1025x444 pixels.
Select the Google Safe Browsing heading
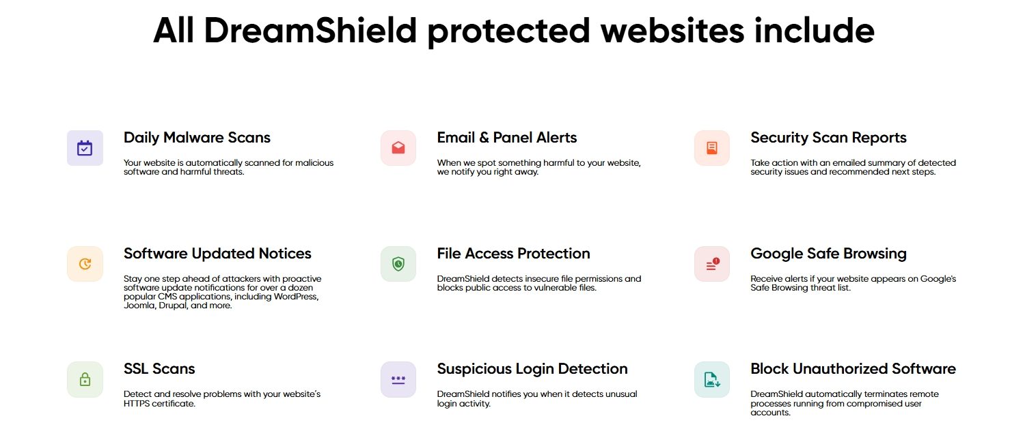[828, 254]
